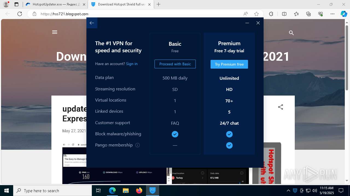The image size is (350, 196).
Task: Click the taskbar search box
Action: coord(52,191)
